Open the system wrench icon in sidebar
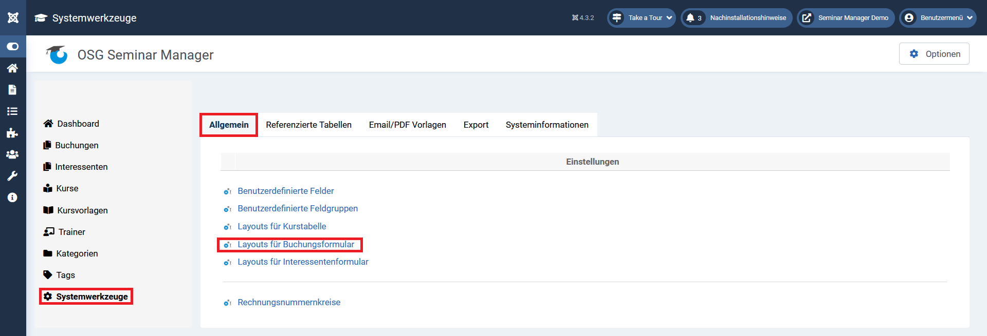The width and height of the screenshot is (987, 336). coord(13,176)
